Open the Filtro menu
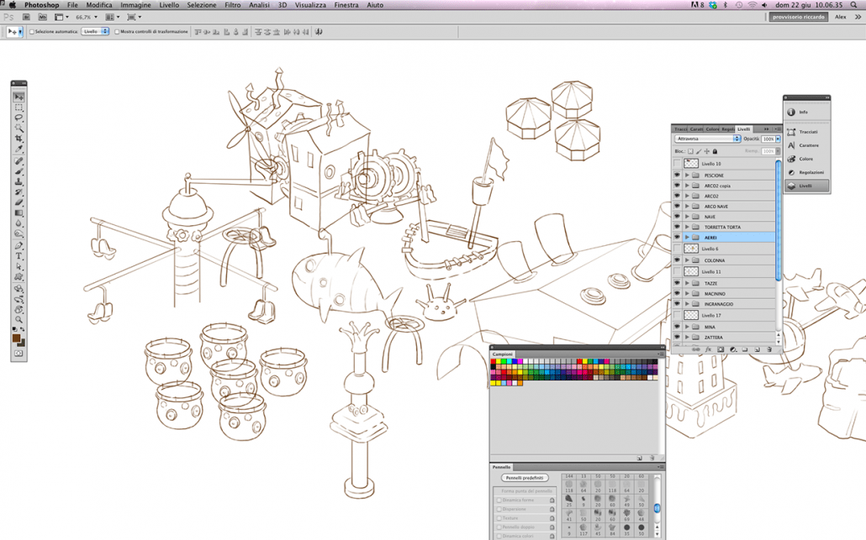This screenshot has width=866, height=540. pos(232,5)
